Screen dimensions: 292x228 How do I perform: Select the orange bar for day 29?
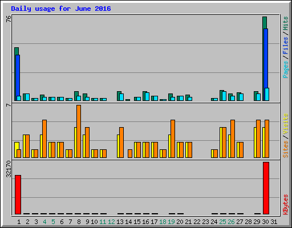click(258, 139)
